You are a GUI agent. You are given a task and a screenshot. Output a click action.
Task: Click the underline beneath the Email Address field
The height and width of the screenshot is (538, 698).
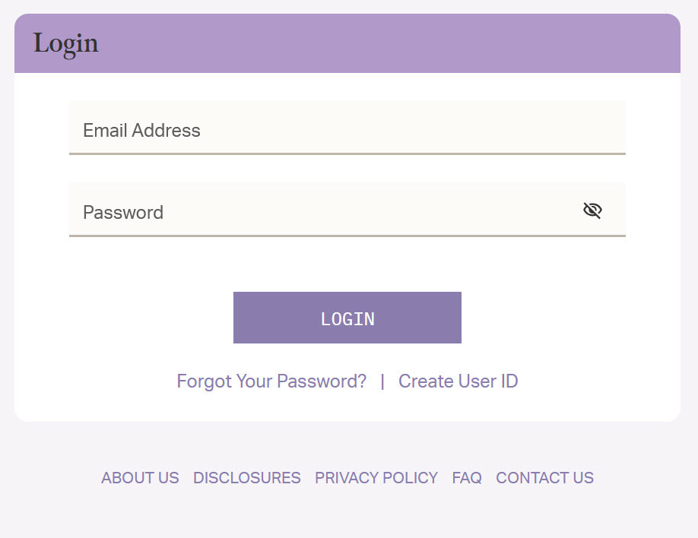click(347, 153)
